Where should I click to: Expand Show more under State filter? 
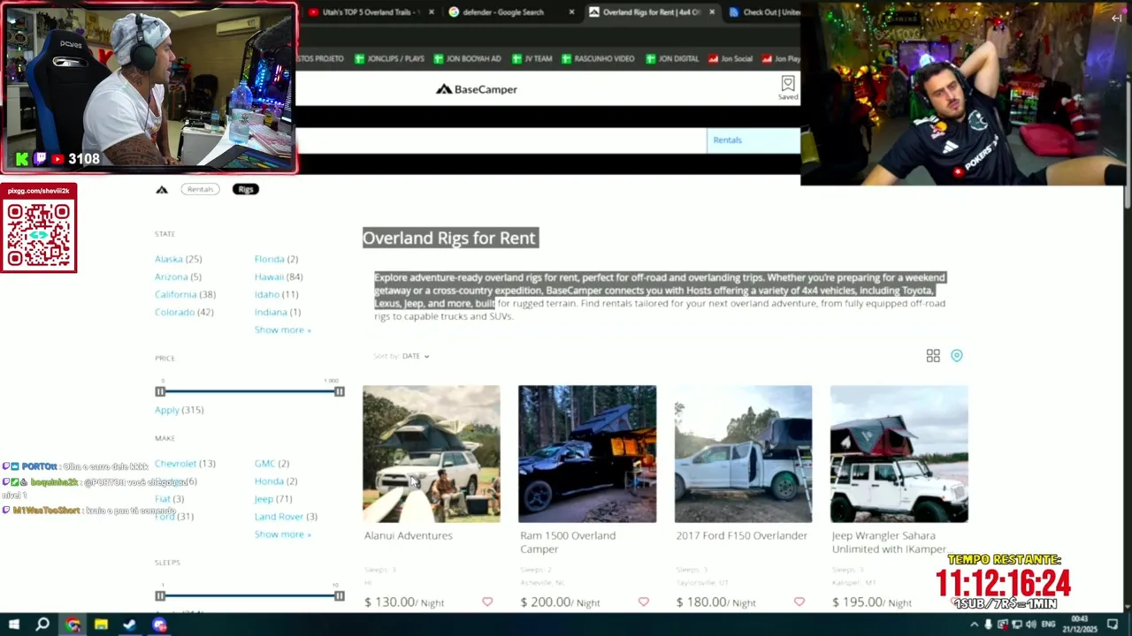[282, 329]
